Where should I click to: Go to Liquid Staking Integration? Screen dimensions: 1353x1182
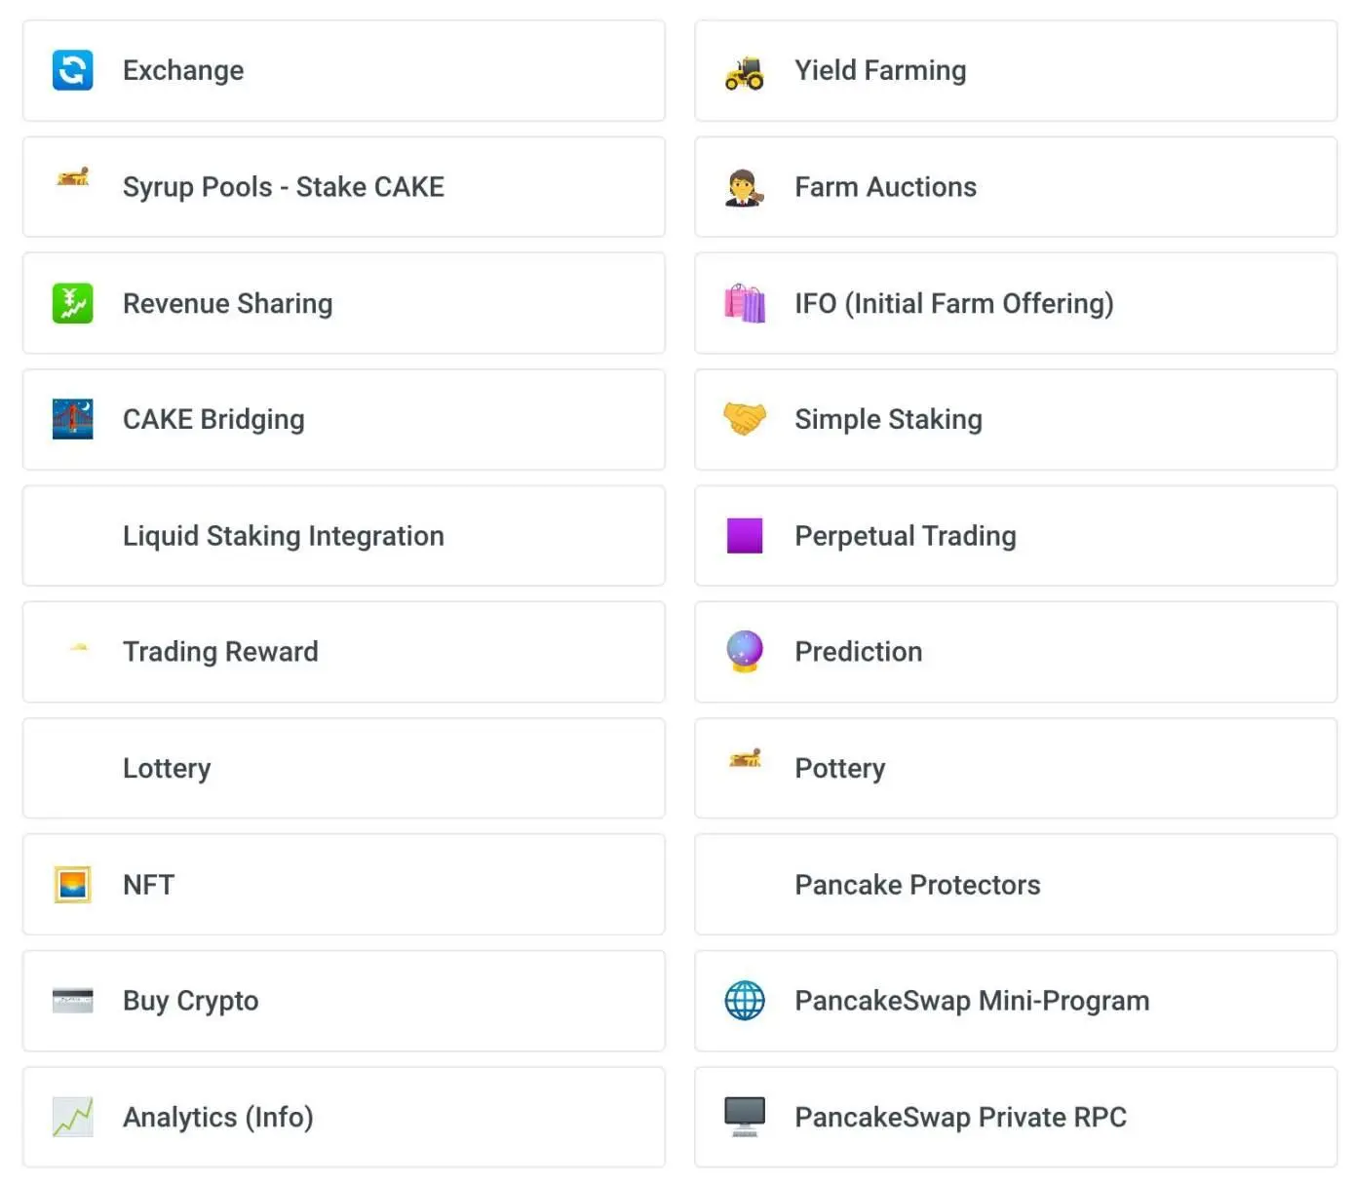click(x=283, y=536)
